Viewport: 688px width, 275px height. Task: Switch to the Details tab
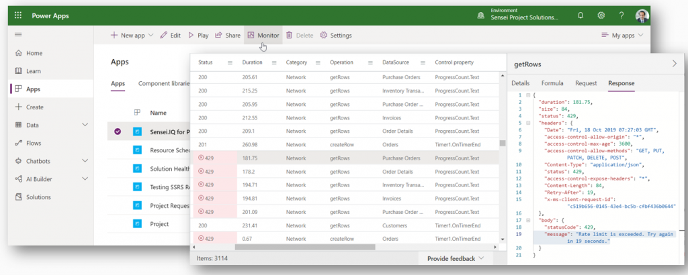(521, 83)
